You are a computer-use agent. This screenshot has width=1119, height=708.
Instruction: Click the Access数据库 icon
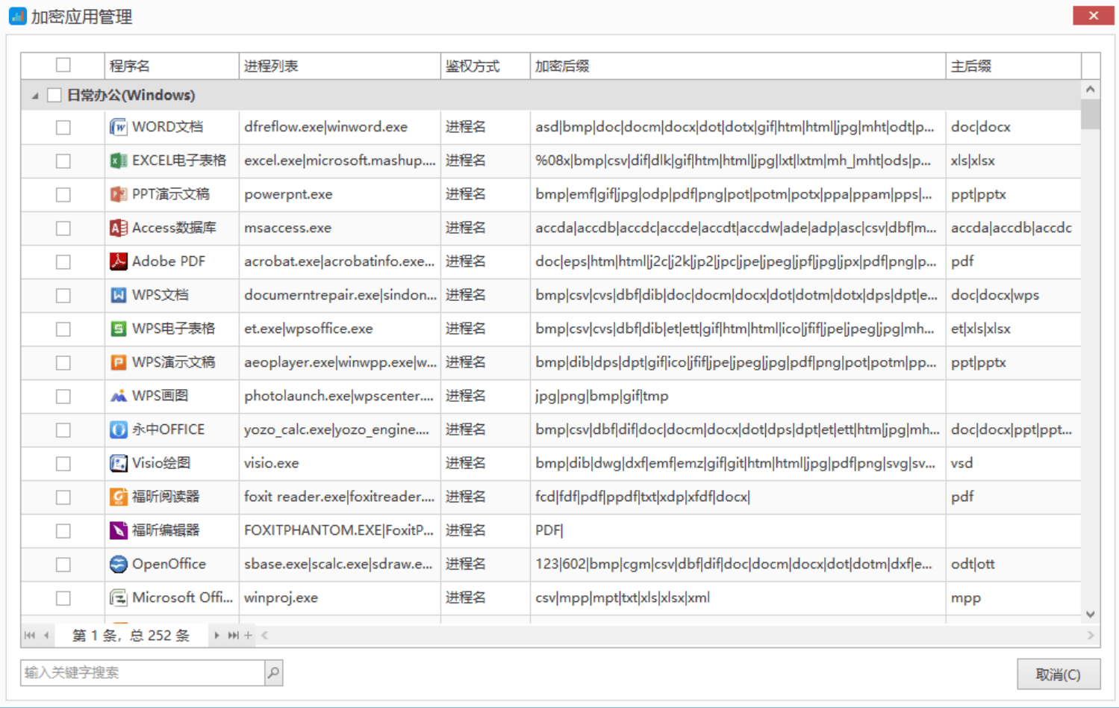click(x=118, y=228)
